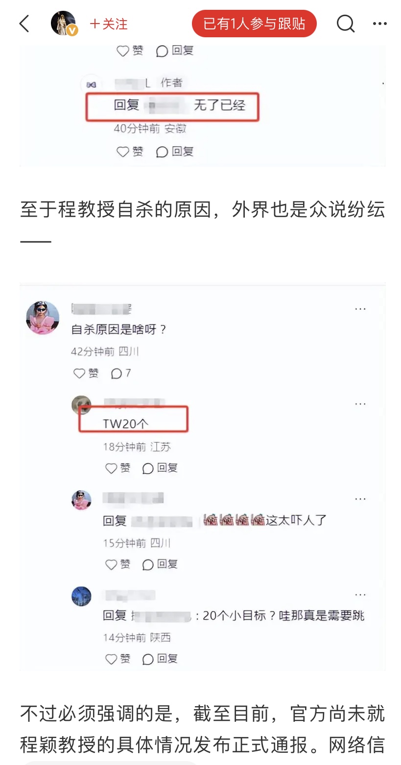Open the 已有1人参与跟贴 comments button
This screenshot has width=401, height=765.
tap(254, 24)
